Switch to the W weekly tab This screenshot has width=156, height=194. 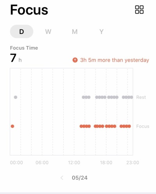pos(48,32)
